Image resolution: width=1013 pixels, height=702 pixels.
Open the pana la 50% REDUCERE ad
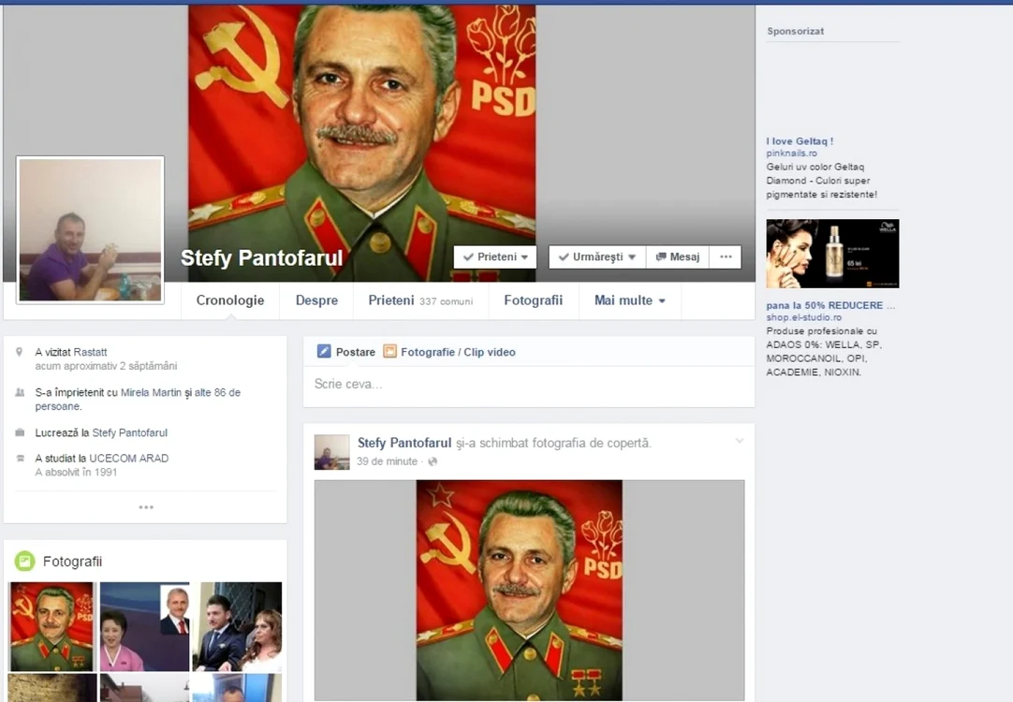[x=830, y=305]
